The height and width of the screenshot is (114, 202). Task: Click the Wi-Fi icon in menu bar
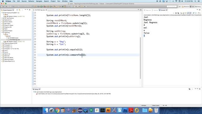tap(176, 1)
